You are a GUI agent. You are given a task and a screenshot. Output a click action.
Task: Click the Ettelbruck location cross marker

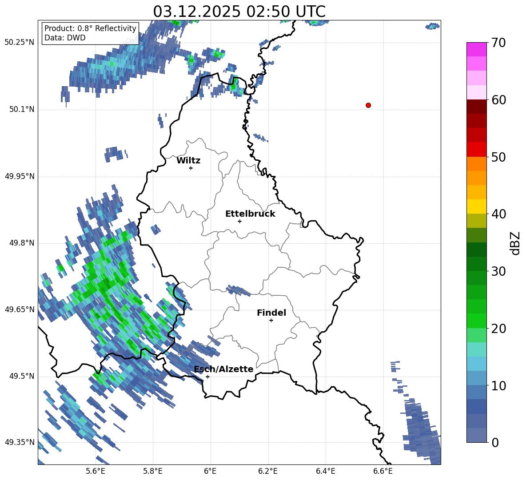coord(239,221)
